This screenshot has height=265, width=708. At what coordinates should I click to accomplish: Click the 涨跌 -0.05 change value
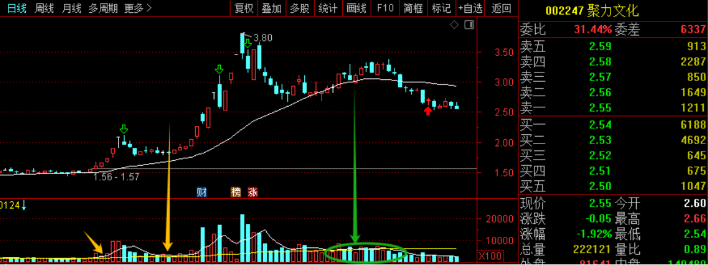[598, 219]
